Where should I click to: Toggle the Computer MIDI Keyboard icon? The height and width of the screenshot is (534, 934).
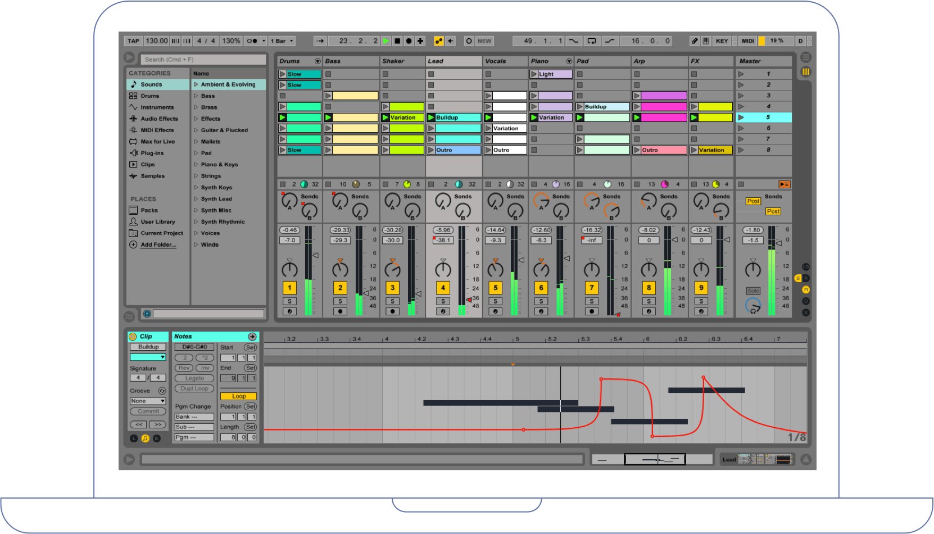click(x=706, y=40)
